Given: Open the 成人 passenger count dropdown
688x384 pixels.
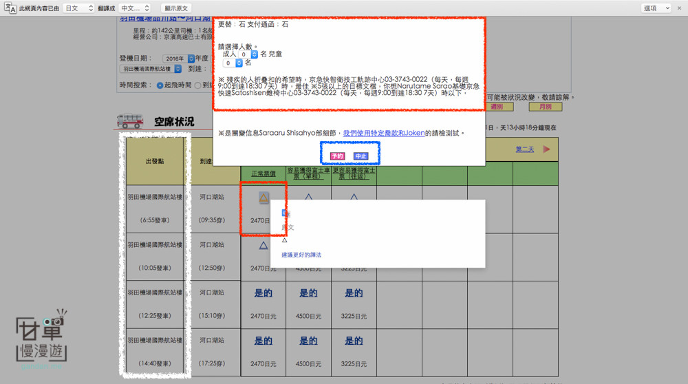Looking at the screenshot, I should 248,54.
